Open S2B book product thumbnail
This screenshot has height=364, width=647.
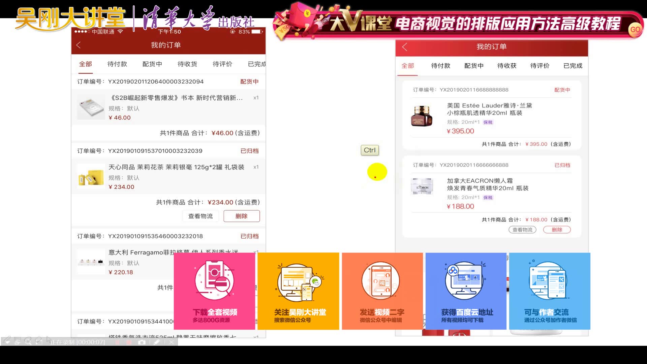(91, 108)
